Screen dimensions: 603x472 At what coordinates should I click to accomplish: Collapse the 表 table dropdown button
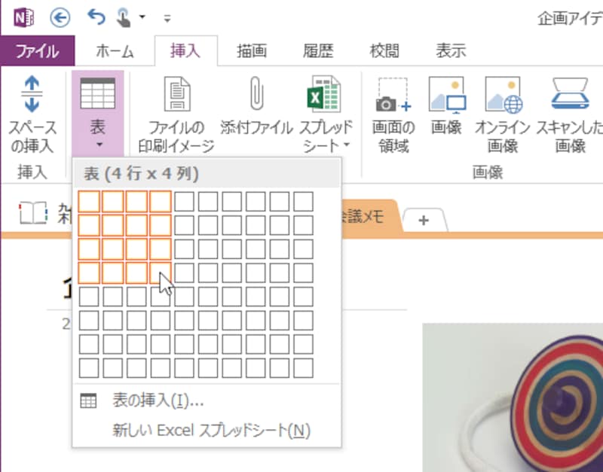point(96,113)
